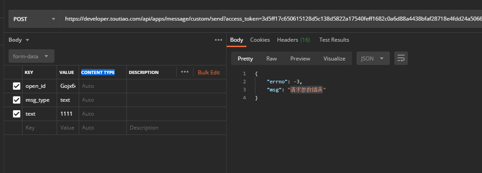Click the empty Key input field
This screenshot has height=173, width=482.
click(40, 128)
